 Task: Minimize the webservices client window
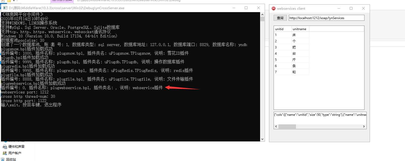click(339, 9)
